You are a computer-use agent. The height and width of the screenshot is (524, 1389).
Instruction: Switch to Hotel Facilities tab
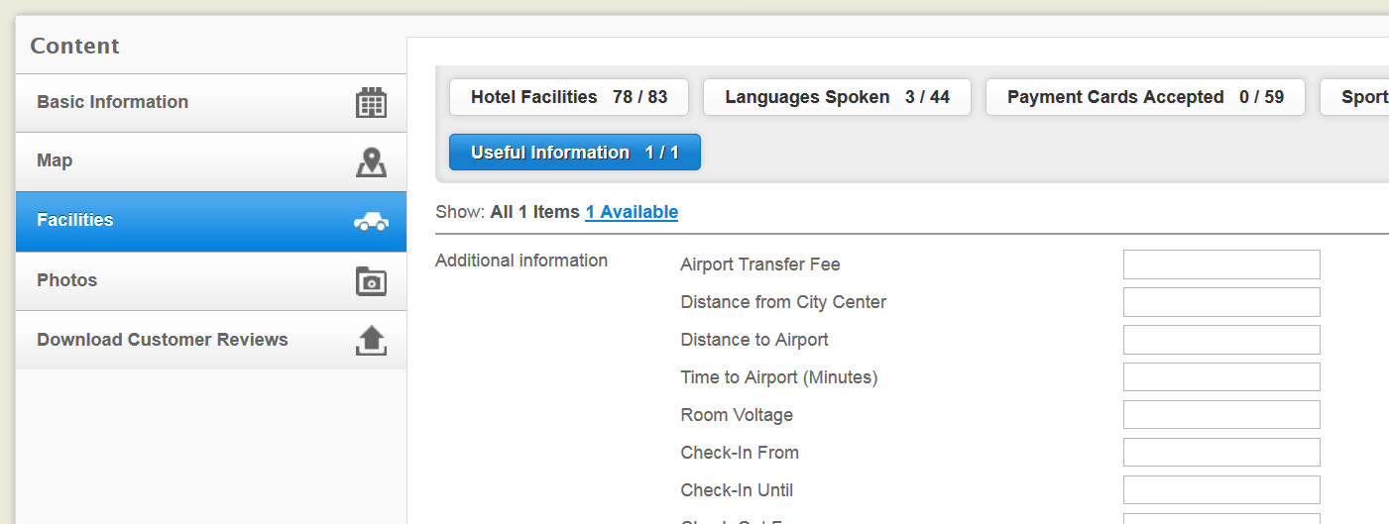569,97
